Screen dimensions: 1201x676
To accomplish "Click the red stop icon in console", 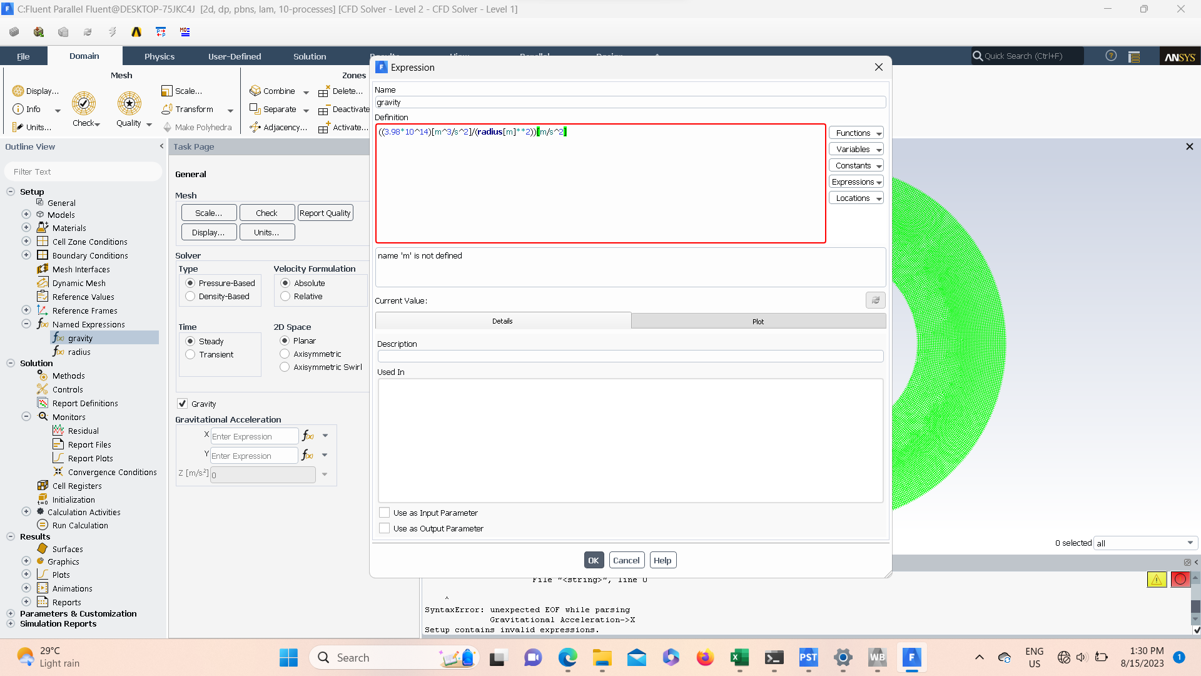I will tap(1180, 579).
